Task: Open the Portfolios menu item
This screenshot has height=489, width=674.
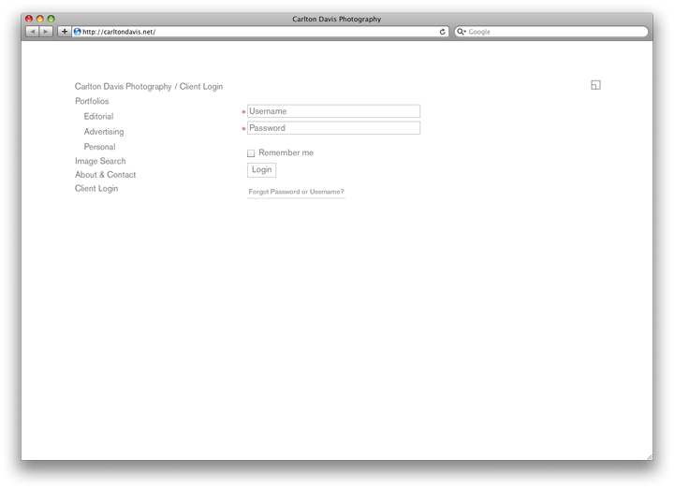Action: (92, 101)
